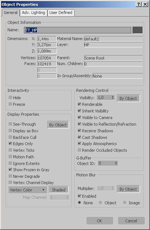Enable Vertex Ticks
This screenshot has width=150, height=230.
coord(10,150)
